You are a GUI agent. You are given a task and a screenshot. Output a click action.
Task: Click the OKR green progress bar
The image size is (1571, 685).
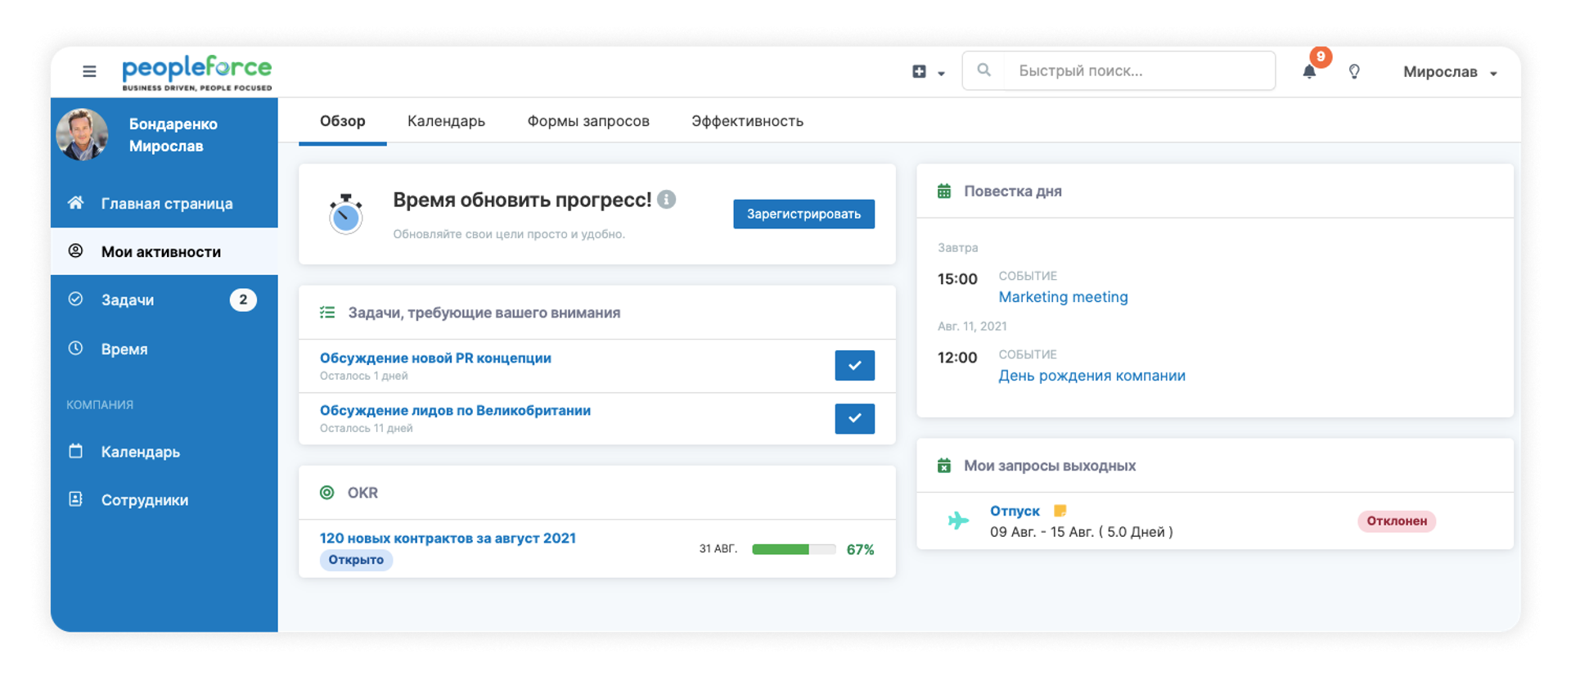coord(793,549)
